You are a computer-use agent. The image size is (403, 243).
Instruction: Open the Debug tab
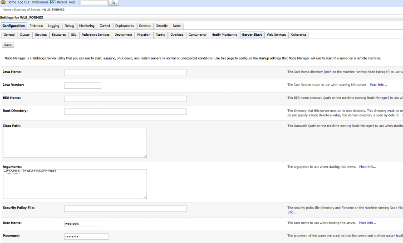(x=69, y=26)
